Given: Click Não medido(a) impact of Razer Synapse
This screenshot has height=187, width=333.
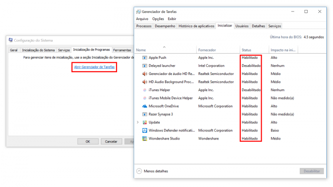Looking at the screenshot, I should pos(282,114).
